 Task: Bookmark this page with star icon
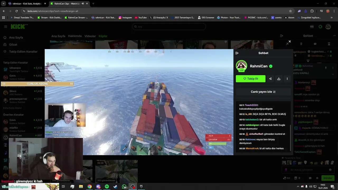(290, 11)
